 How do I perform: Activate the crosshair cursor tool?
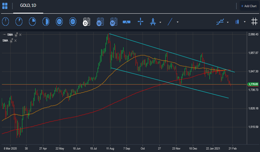click(140, 22)
